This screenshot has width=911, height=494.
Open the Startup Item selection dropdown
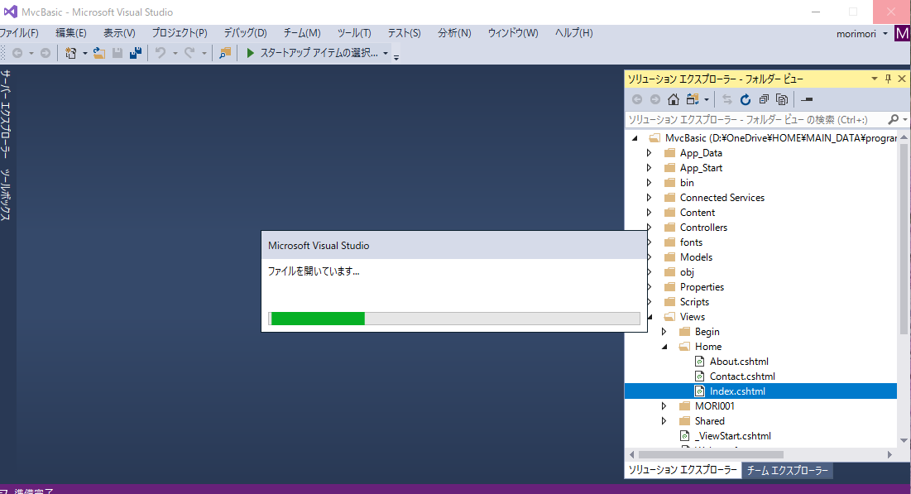pyautogui.click(x=386, y=53)
